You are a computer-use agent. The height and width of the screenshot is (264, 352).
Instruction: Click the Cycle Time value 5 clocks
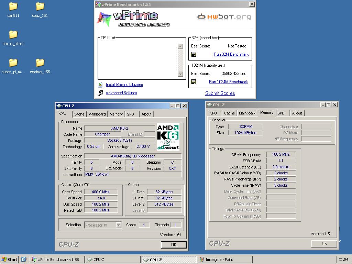tap(281, 185)
